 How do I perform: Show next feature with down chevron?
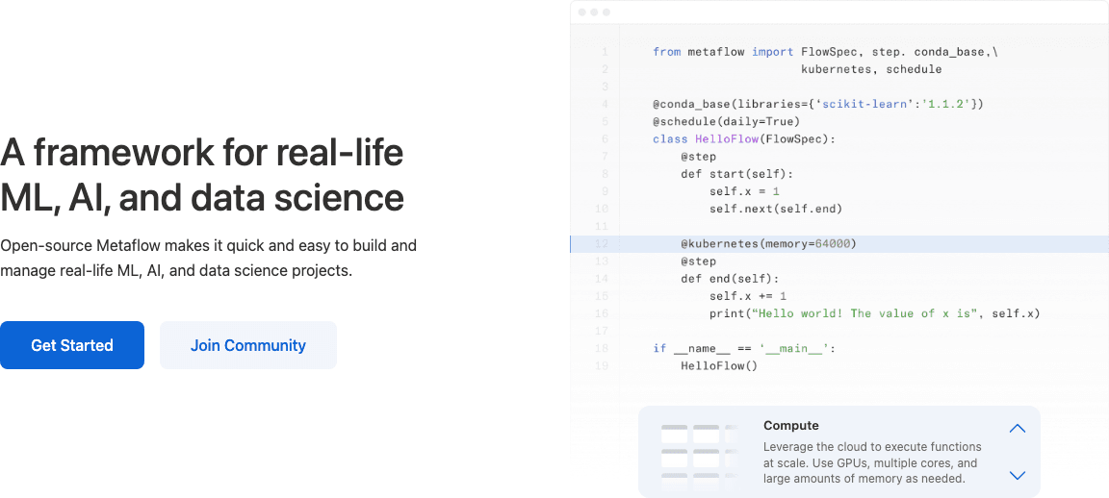pyautogui.click(x=1017, y=475)
